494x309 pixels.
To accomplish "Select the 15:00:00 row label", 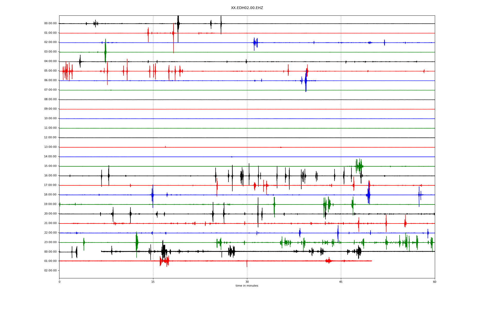I will (x=50, y=166).
